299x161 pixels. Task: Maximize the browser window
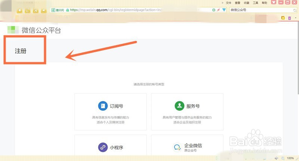(x=287, y=2)
